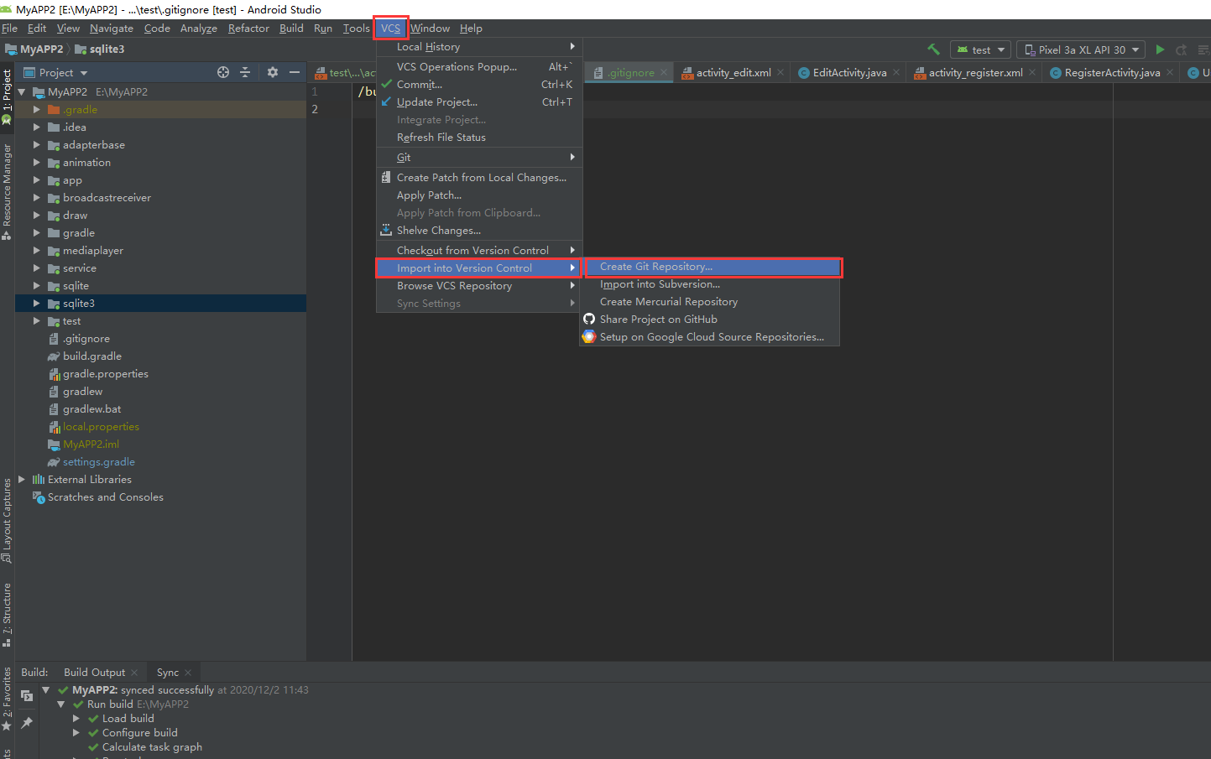Close the EditActivity.java tab
The image size is (1211, 759).
pos(896,72)
